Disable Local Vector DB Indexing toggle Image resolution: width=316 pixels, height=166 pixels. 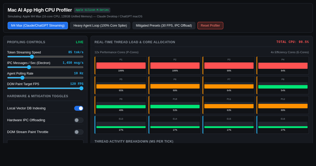tap(79, 108)
